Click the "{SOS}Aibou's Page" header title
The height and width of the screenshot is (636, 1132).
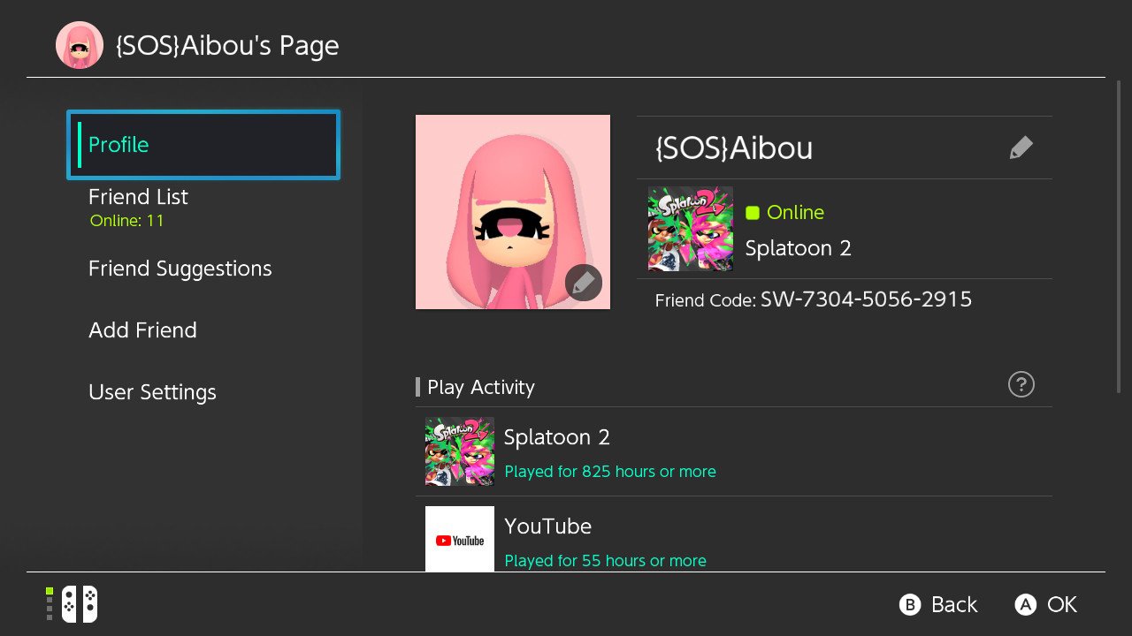tap(227, 46)
